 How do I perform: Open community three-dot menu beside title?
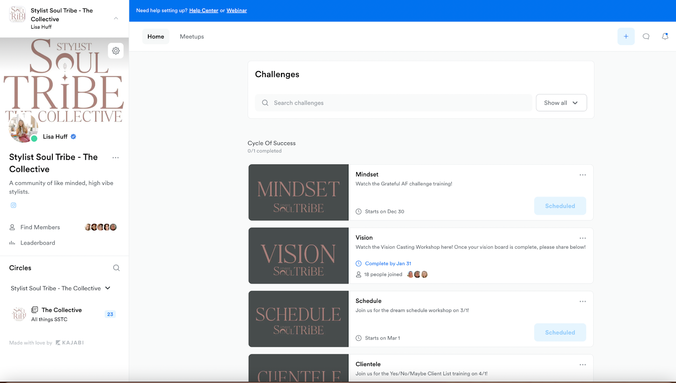tap(115, 158)
